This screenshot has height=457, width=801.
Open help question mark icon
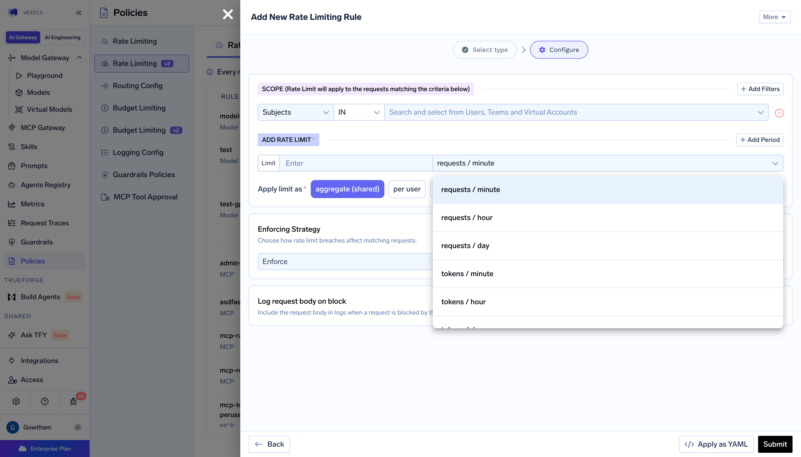[x=44, y=401]
